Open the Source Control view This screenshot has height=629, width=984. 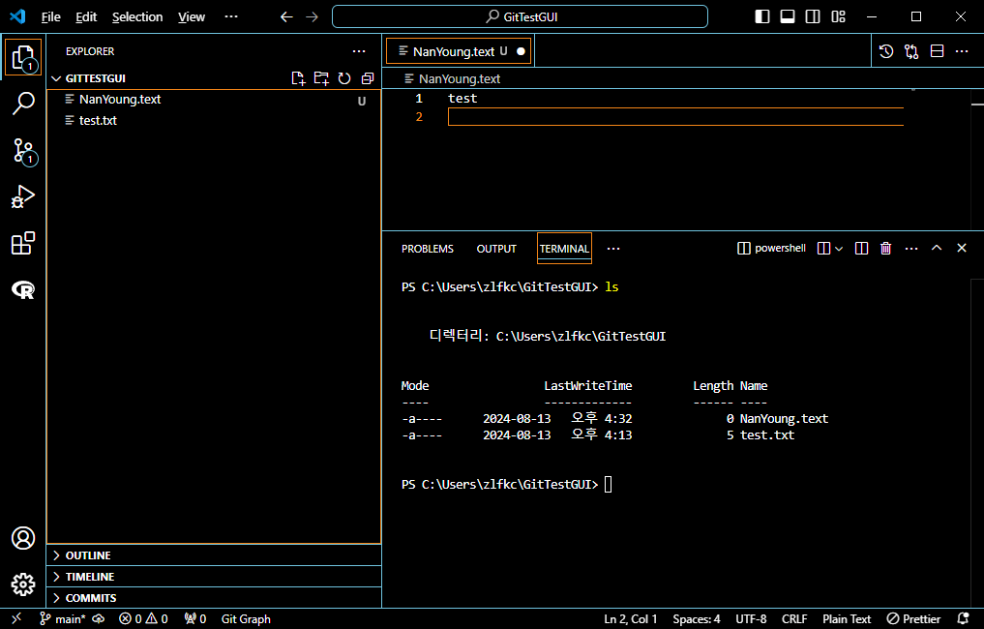23,151
